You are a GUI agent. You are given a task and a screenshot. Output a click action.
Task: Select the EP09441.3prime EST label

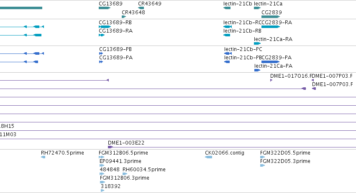pyautogui.click(x=120, y=161)
